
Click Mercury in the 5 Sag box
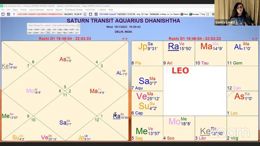click(148, 131)
